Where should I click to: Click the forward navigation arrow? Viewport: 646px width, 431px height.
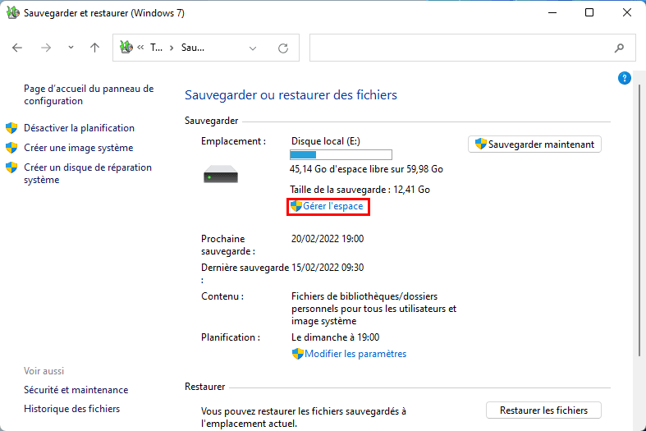tap(46, 48)
